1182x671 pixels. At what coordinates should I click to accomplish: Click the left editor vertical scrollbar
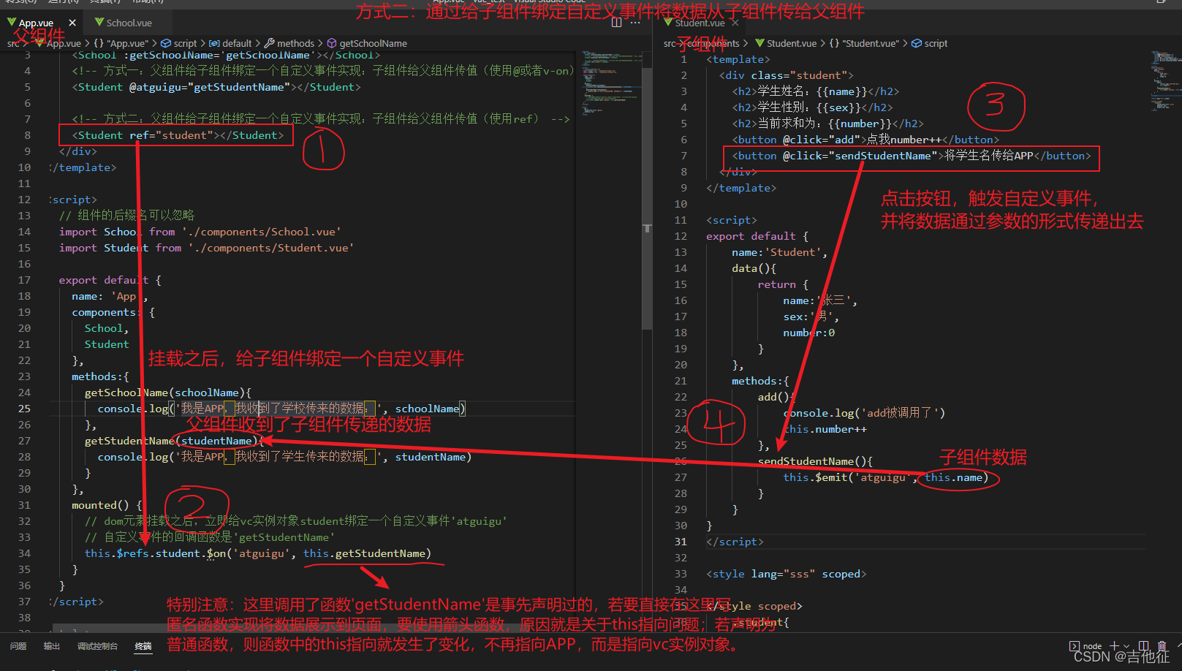pos(647,197)
